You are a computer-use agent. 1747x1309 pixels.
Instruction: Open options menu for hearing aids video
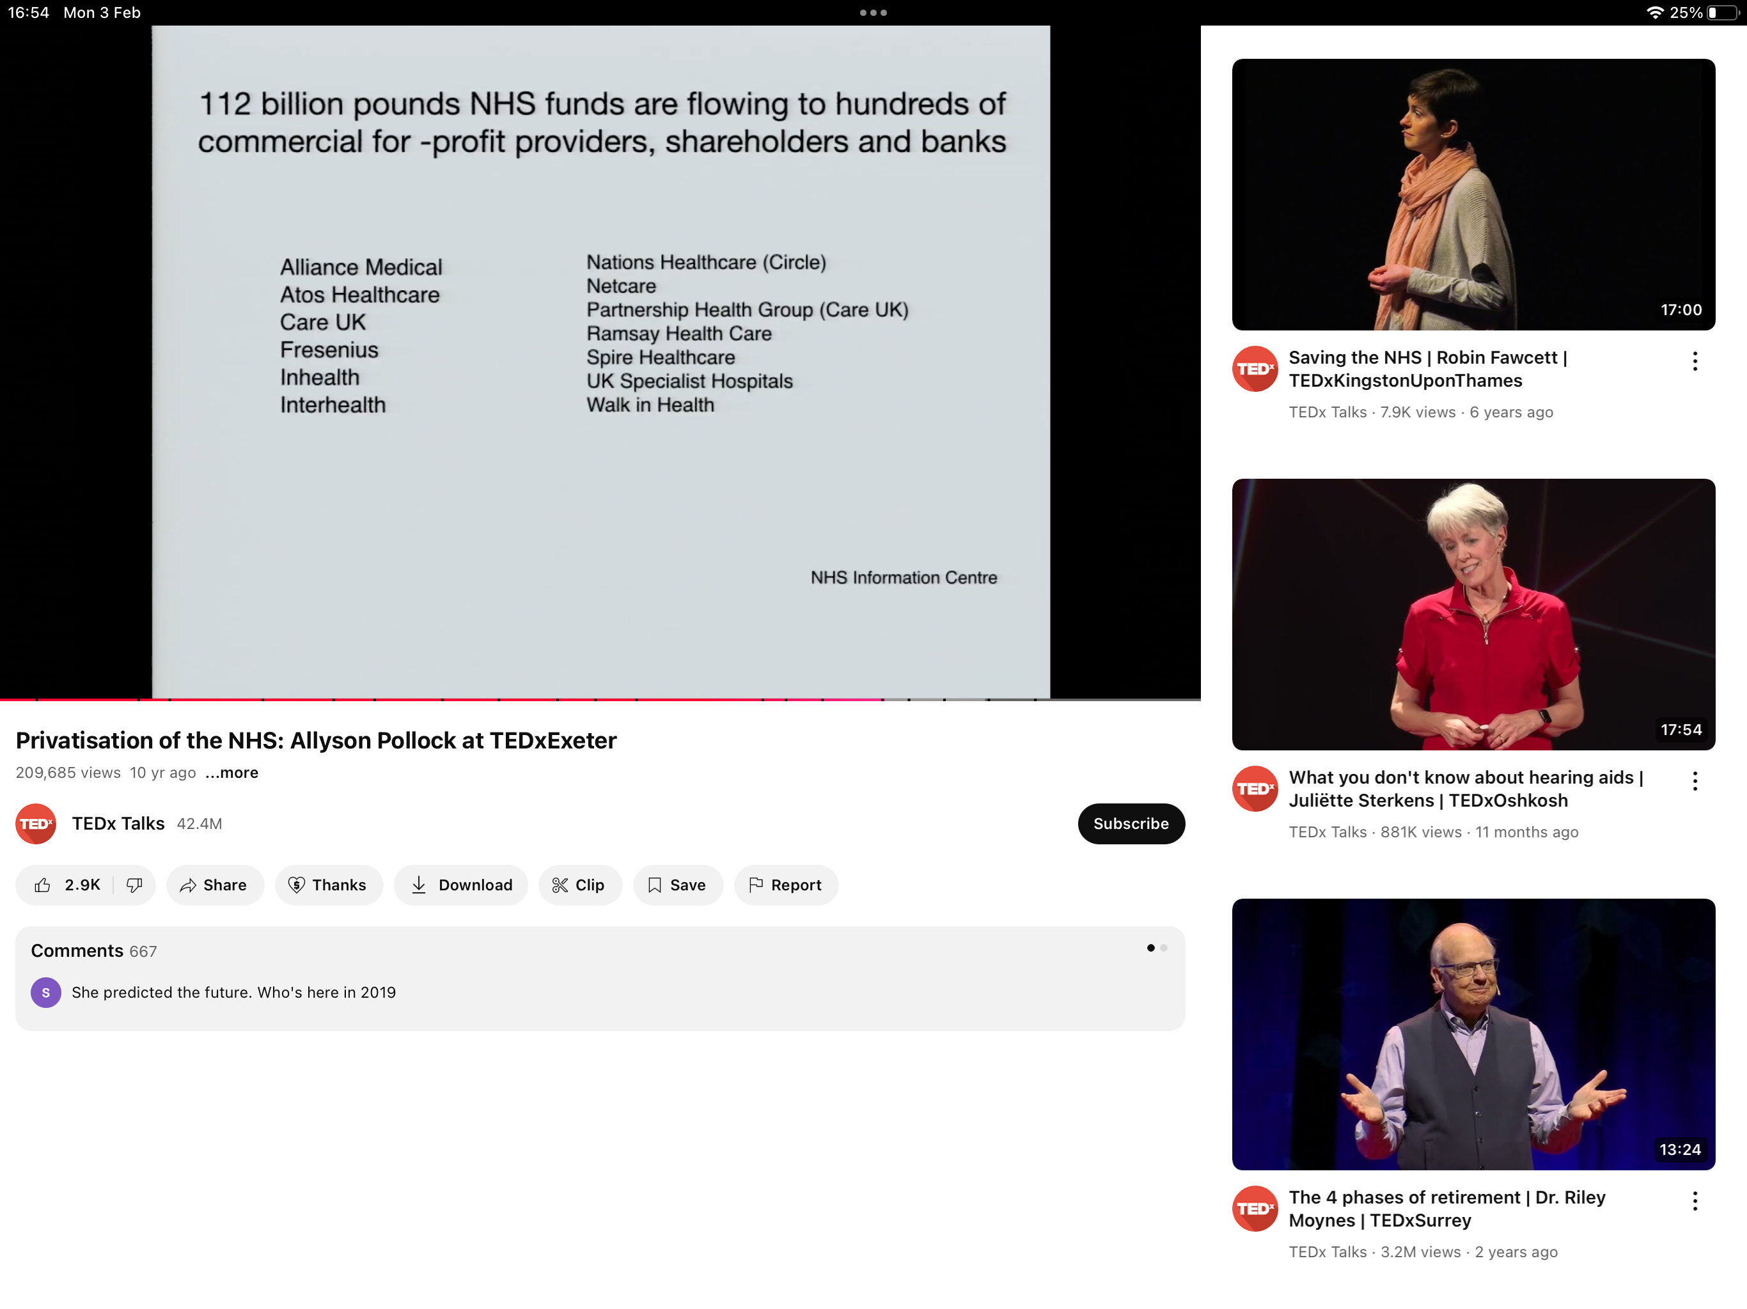(1694, 782)
